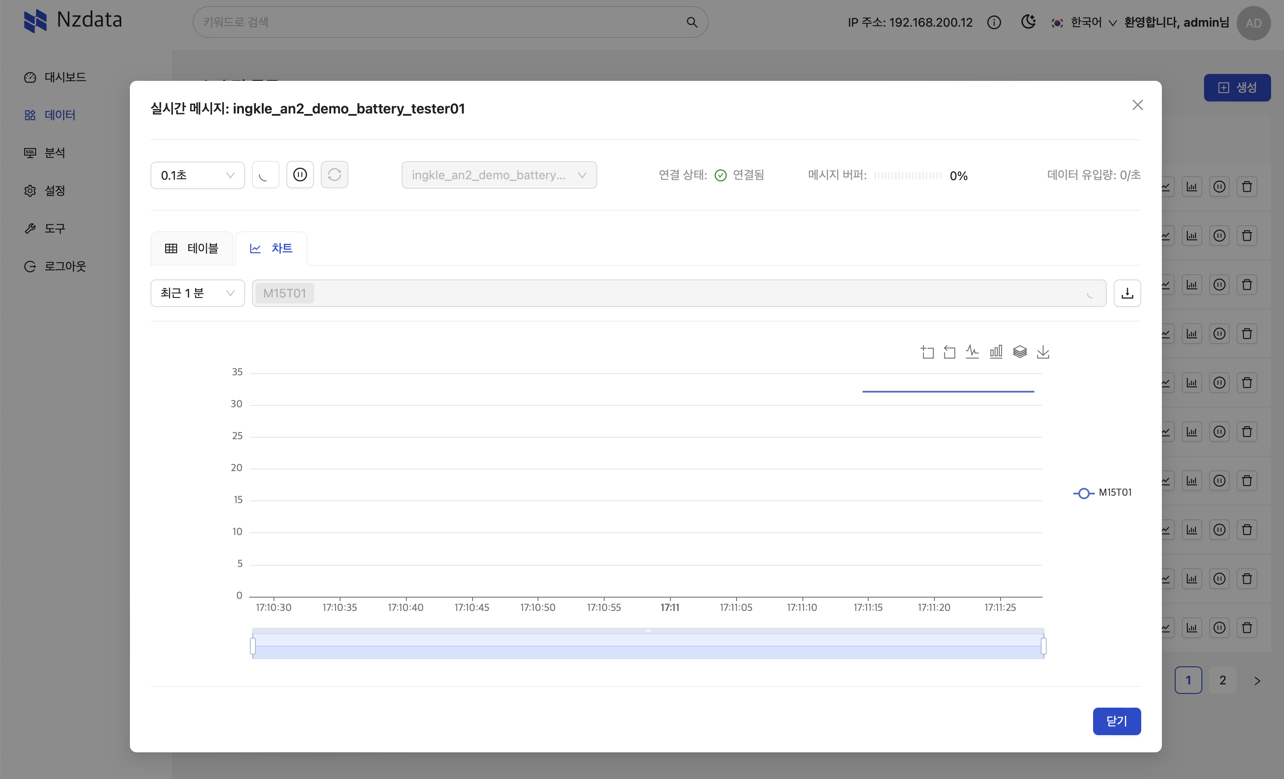
Task: Click the 환영합니다, admin님 greeting
Action: [1176, 22]
